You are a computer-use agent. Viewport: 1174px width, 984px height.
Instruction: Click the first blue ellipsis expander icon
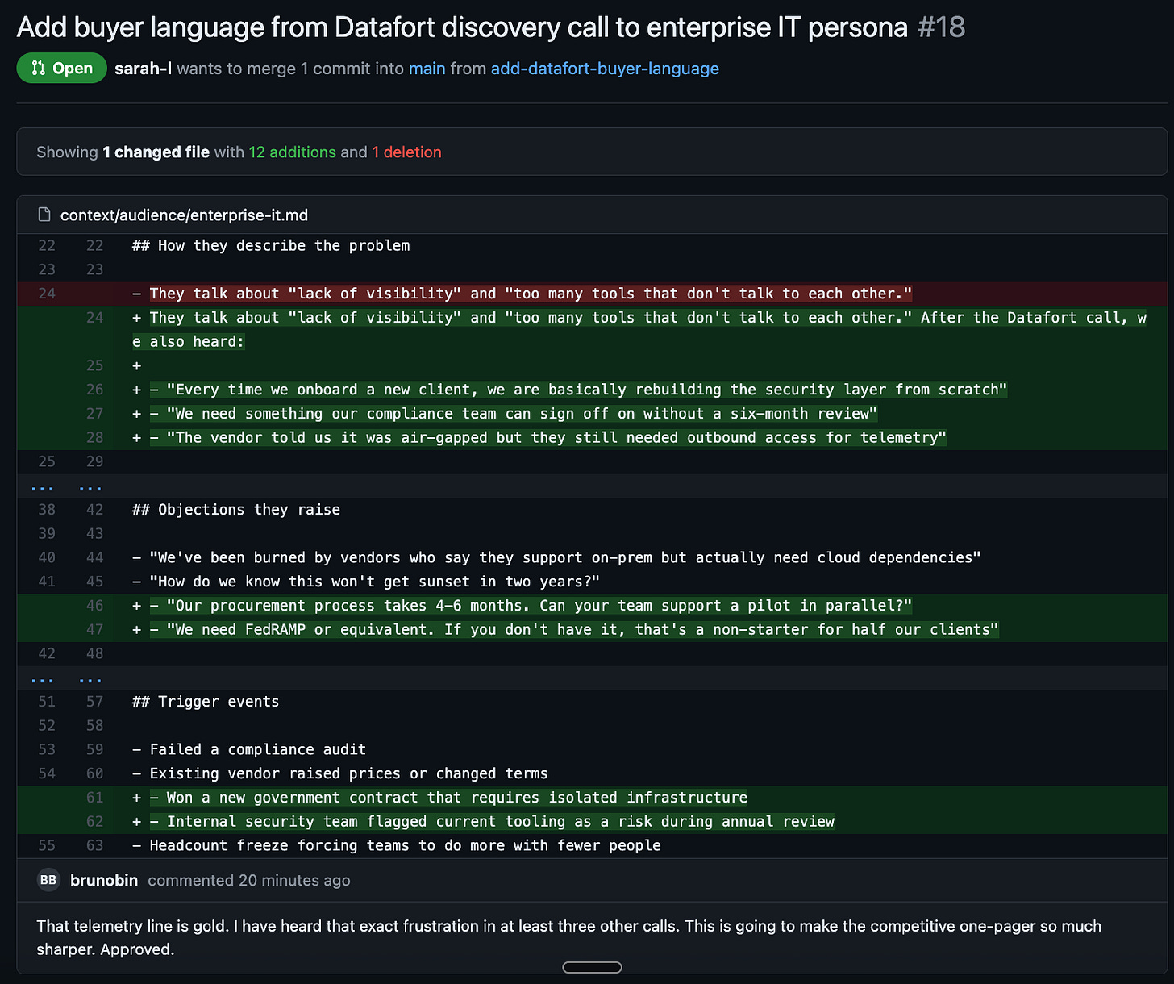click(x=42, y=486)
